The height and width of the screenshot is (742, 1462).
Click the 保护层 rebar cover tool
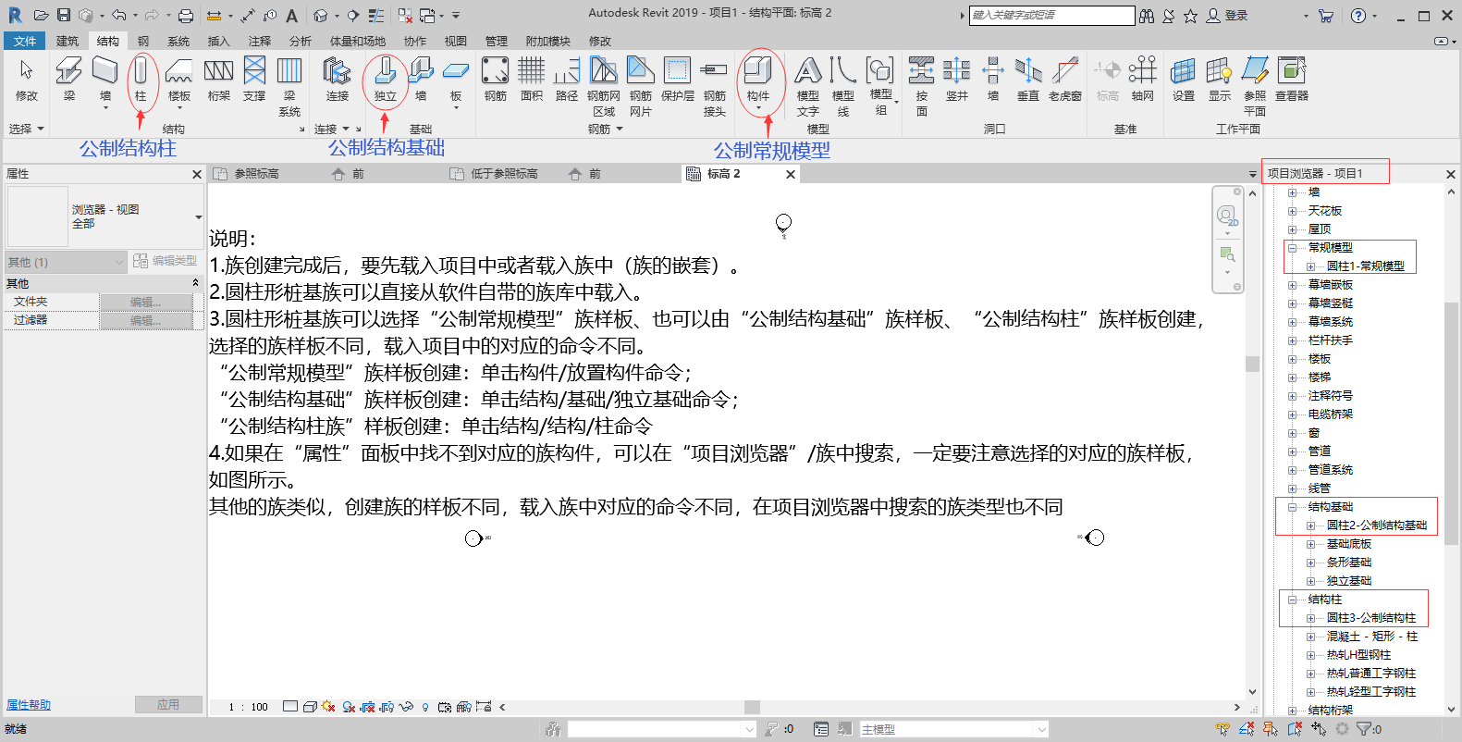tap(678, 80)
